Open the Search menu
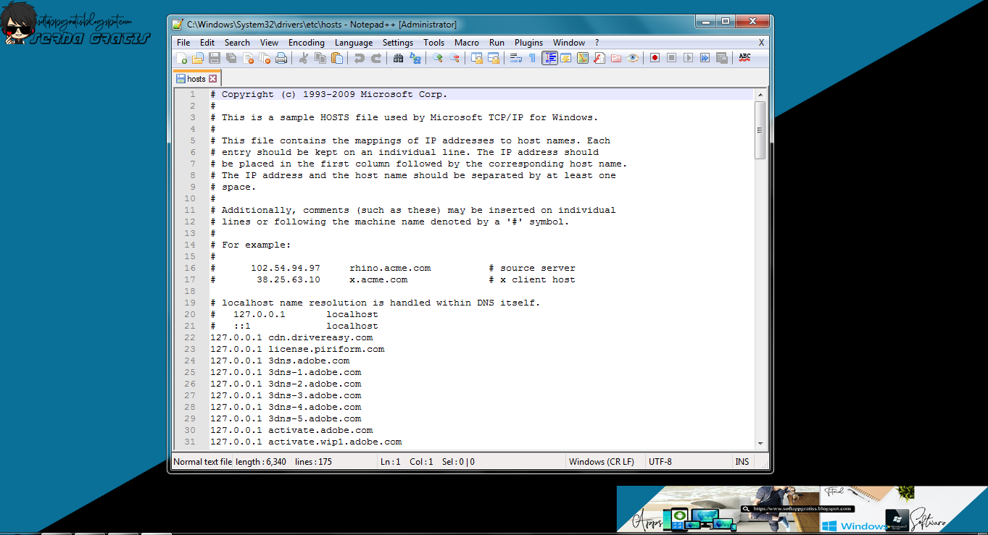 click(237, 43)
